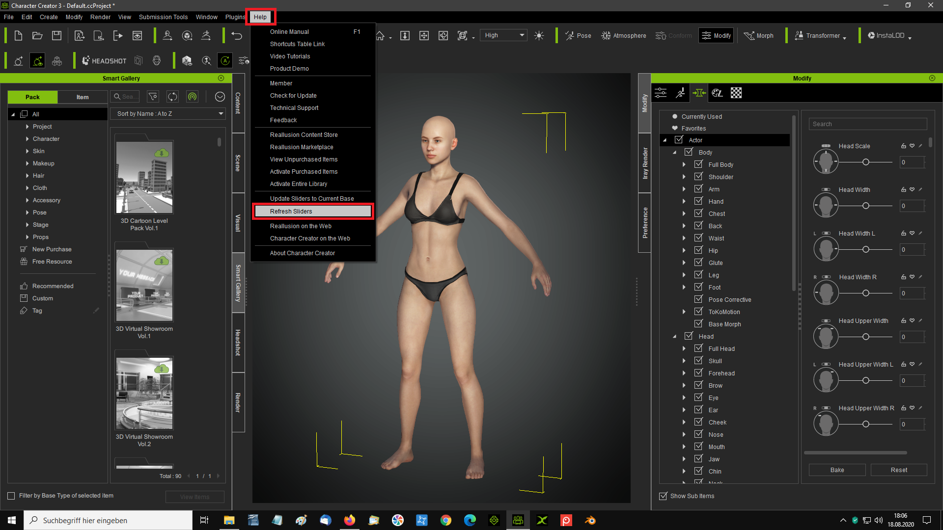
Task: Click the Morph tool in the toolbar
Action: 759,35
